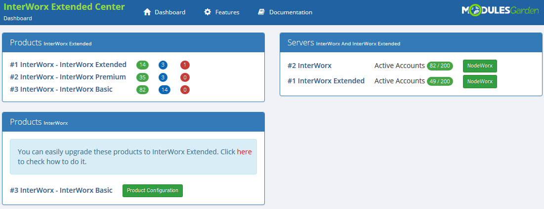Open #3 InterWorx Basic beside Product Configuration
The width and height of the screenshot is (544, 209).
[61, 190]
